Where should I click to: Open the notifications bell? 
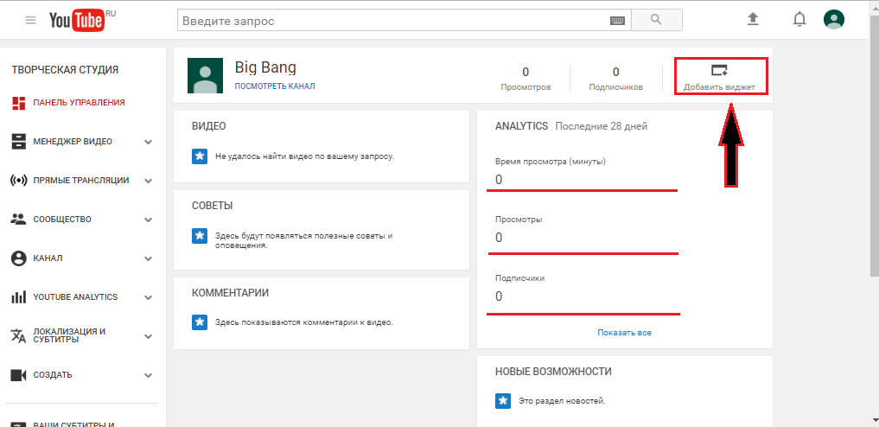point(799,20)
